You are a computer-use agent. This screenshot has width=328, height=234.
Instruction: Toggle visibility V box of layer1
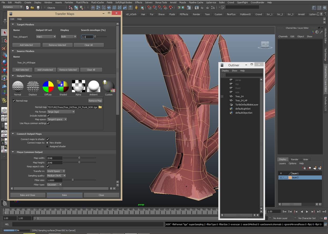pos(281,173)
